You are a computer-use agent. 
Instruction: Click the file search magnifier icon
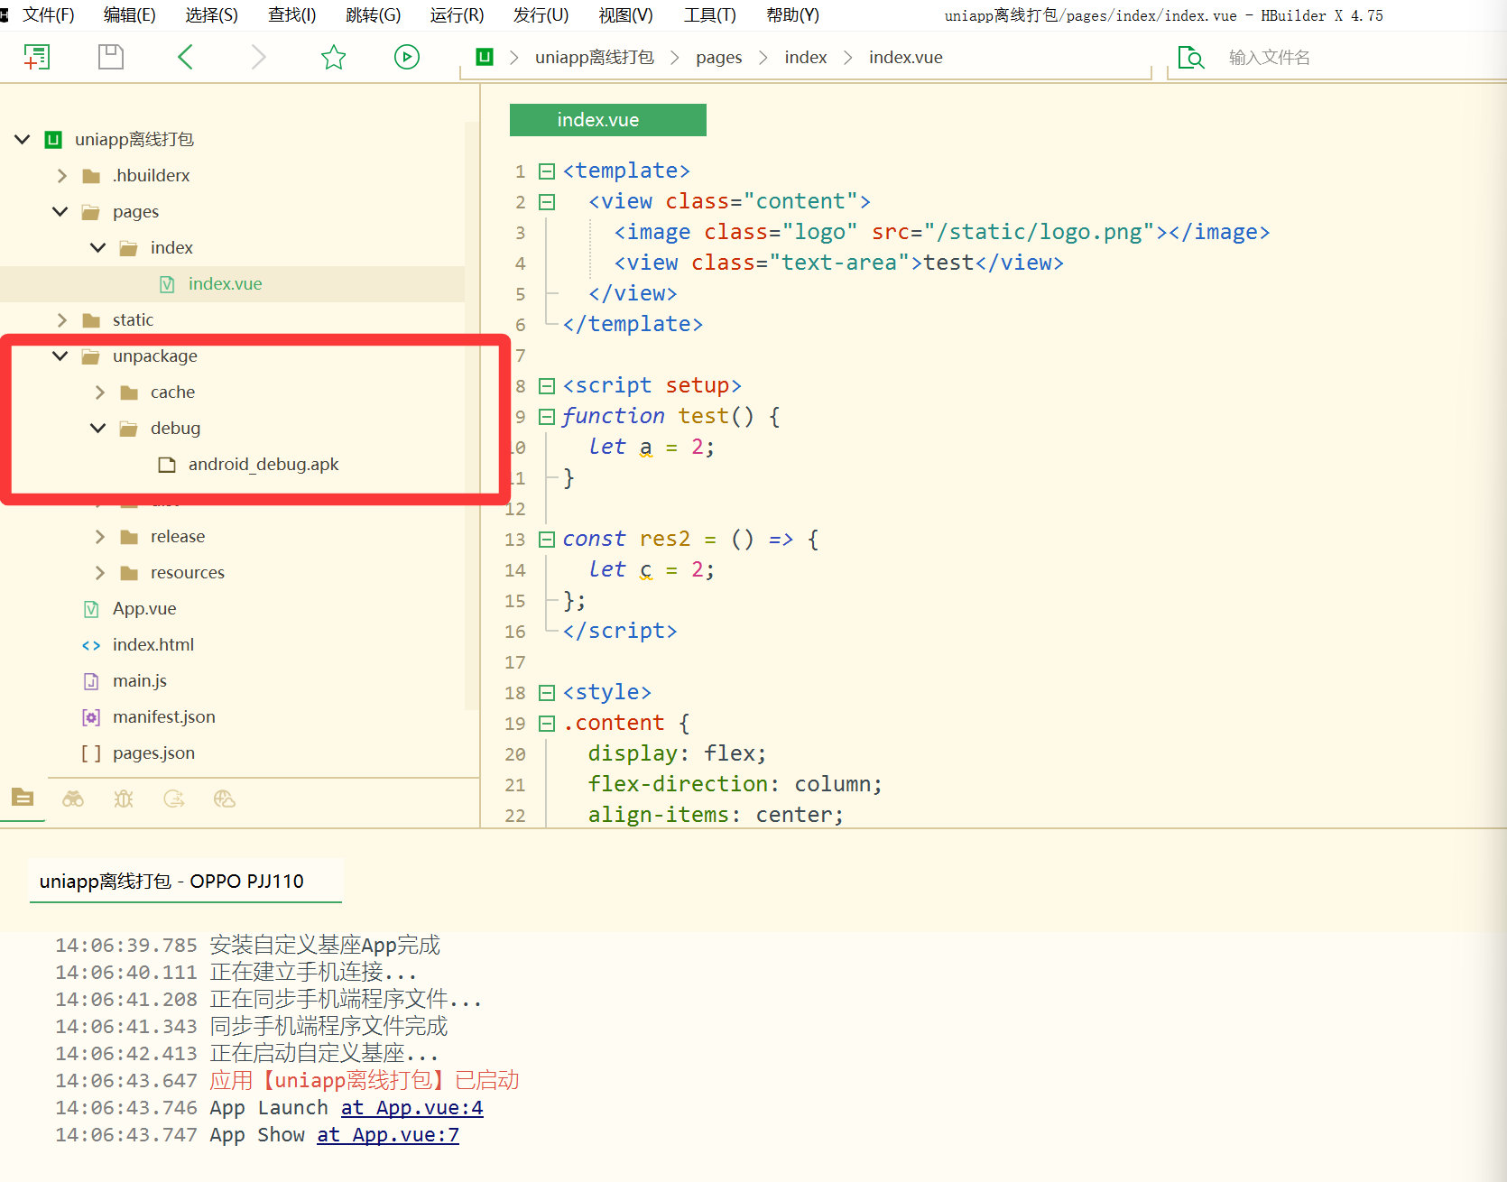pos(1191,58)
